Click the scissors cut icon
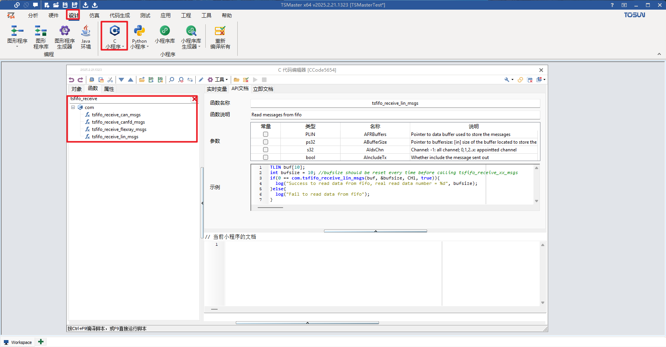 click(110, 80)
